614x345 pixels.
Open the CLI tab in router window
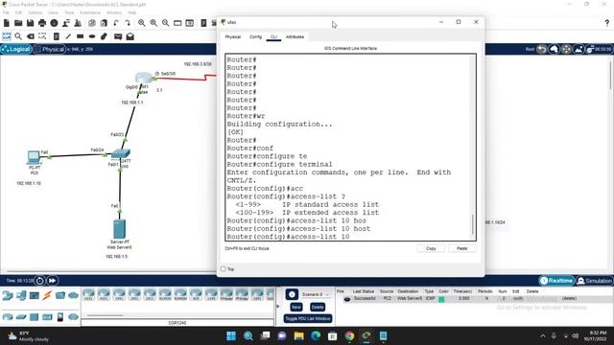click(273, 36)
